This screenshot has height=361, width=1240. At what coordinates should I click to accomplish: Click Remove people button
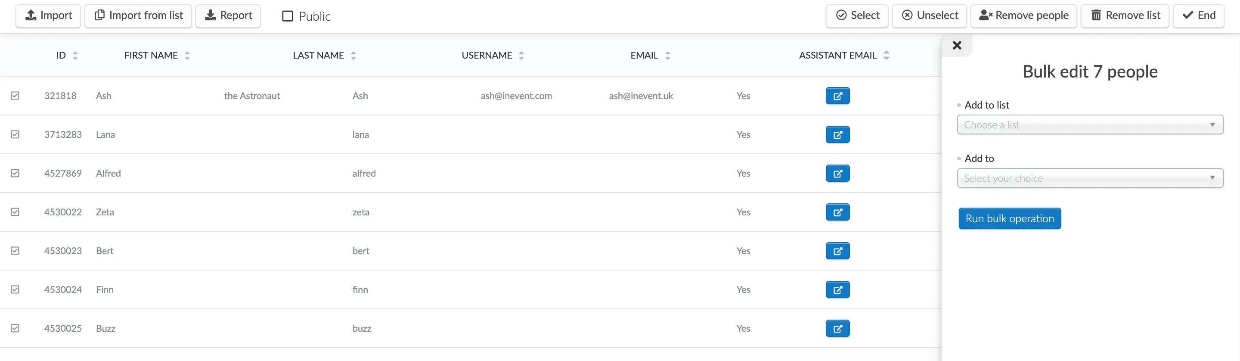click(x=1023, y=16)
